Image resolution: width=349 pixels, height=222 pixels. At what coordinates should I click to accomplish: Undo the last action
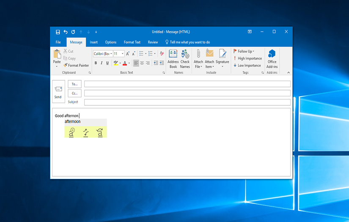click(66, 32)
